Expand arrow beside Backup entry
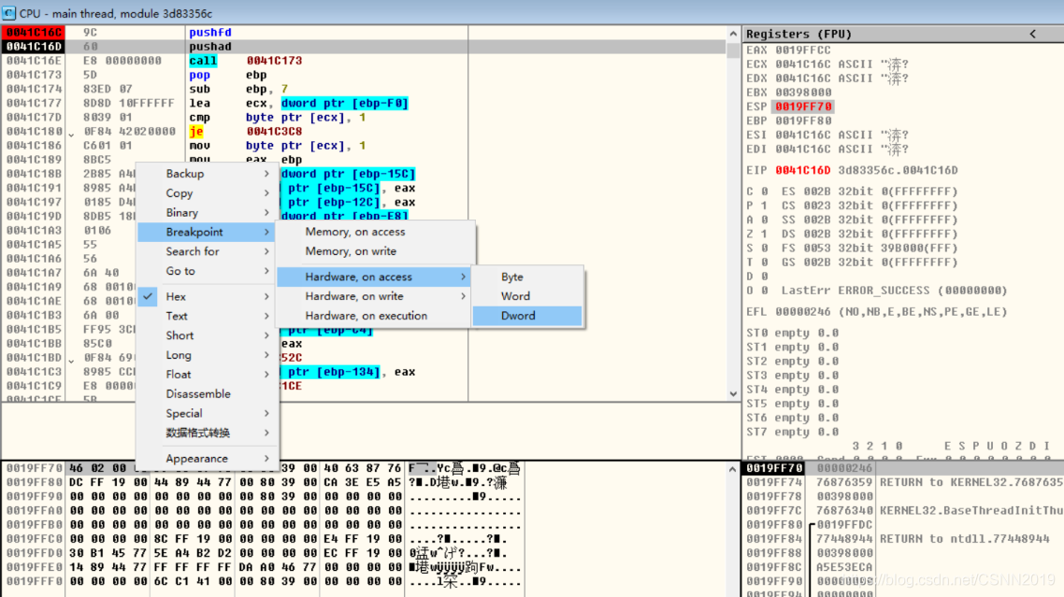 pyautogui.click(x=266, y=174)
